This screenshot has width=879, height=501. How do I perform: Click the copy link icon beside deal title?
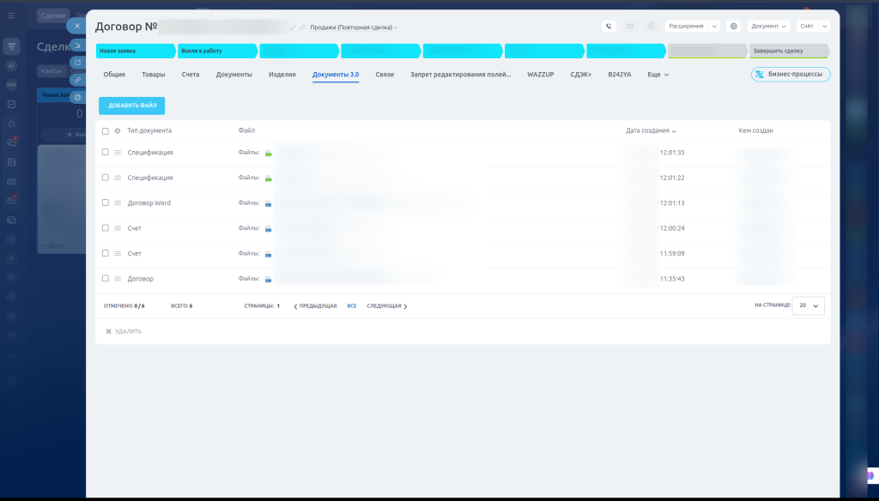point(302,27)
